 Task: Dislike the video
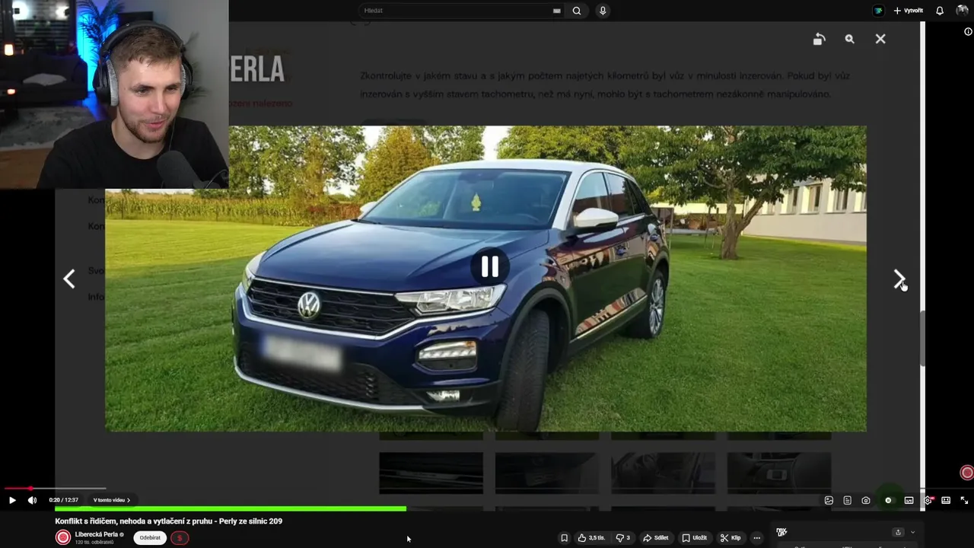pos(622,537)
